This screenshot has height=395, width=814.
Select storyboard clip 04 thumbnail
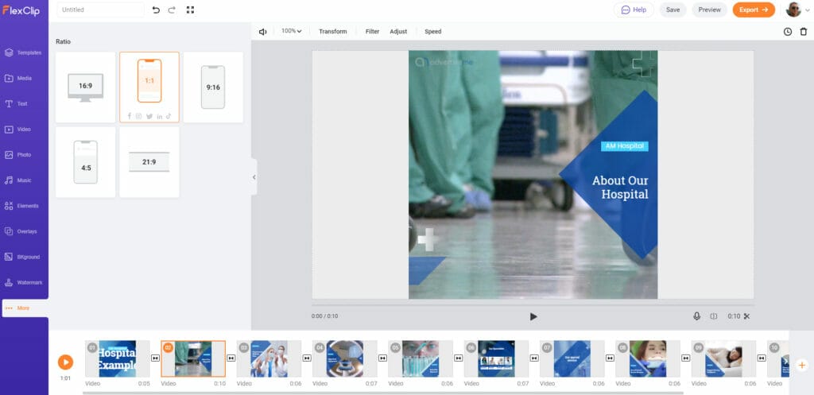pyautogui.click(x=345, y=358)
